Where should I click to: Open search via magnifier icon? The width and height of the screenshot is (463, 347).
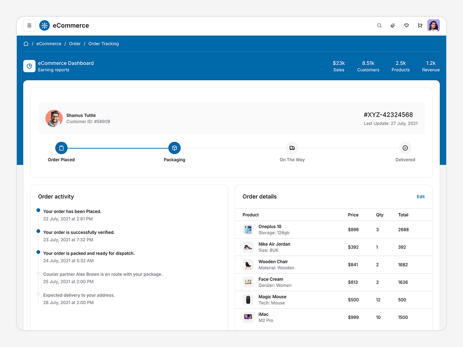(379, 26)
